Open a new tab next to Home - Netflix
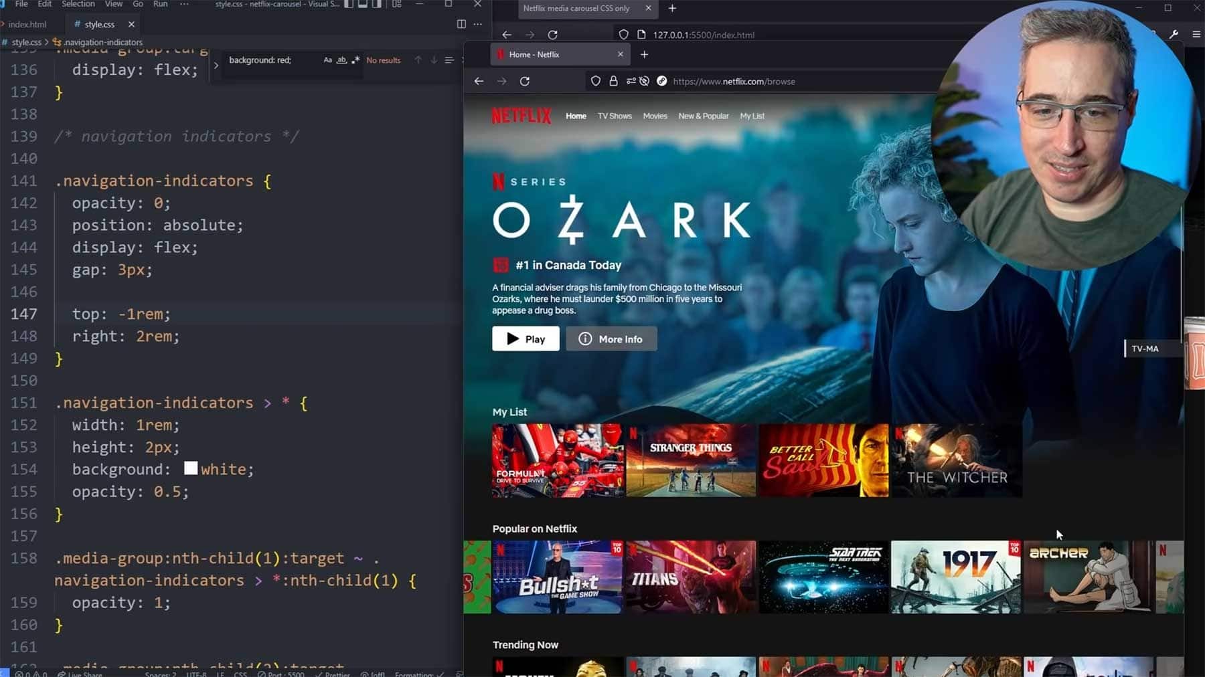Viewport: 1205px width, 677px height. coord(645,55)
